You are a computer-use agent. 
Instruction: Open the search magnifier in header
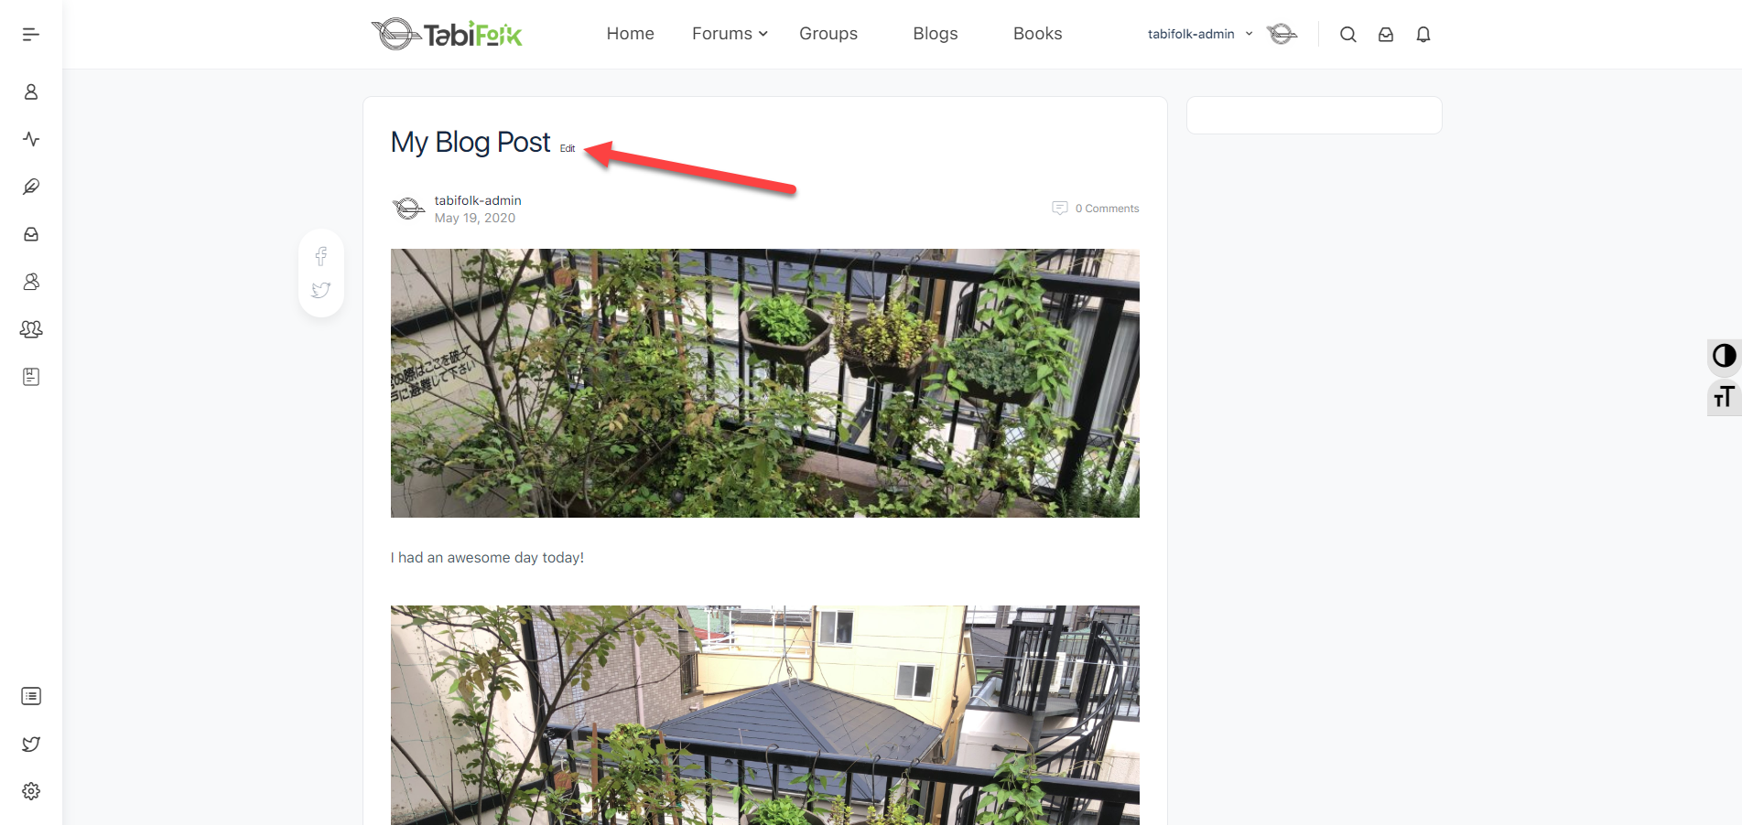[x=1348, y=35]
